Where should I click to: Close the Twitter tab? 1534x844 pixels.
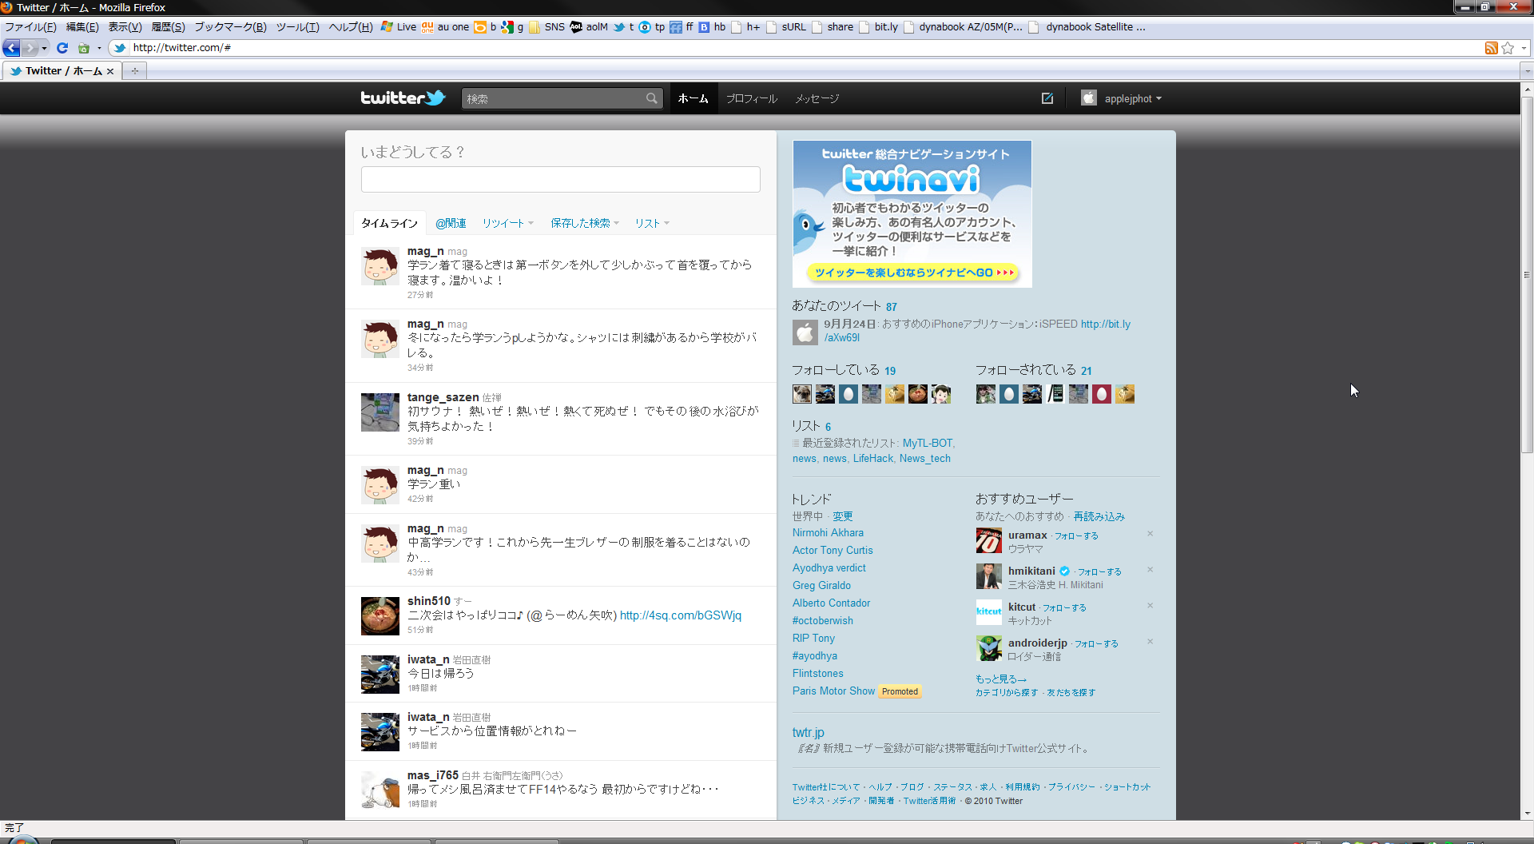coord(110,71)
